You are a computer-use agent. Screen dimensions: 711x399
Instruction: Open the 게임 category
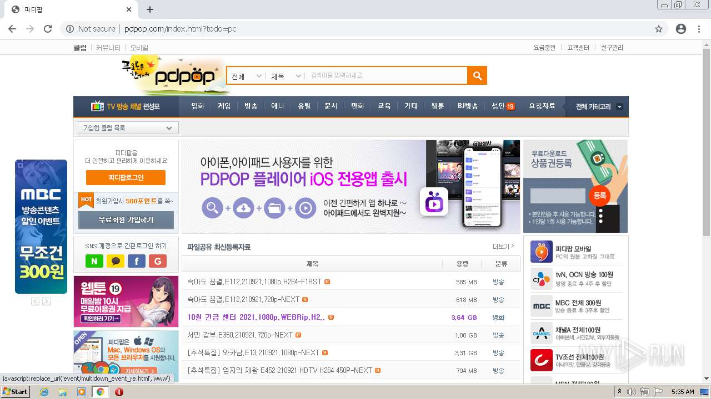[x=224, y=106]
